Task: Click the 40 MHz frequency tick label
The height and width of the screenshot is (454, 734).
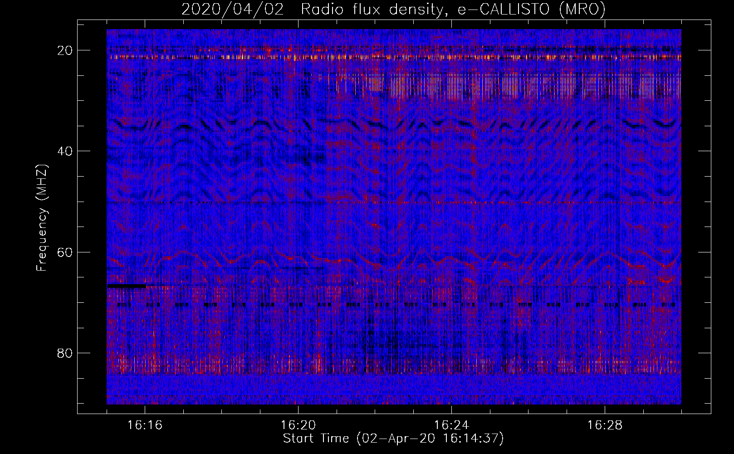Action: pos(65,151)
